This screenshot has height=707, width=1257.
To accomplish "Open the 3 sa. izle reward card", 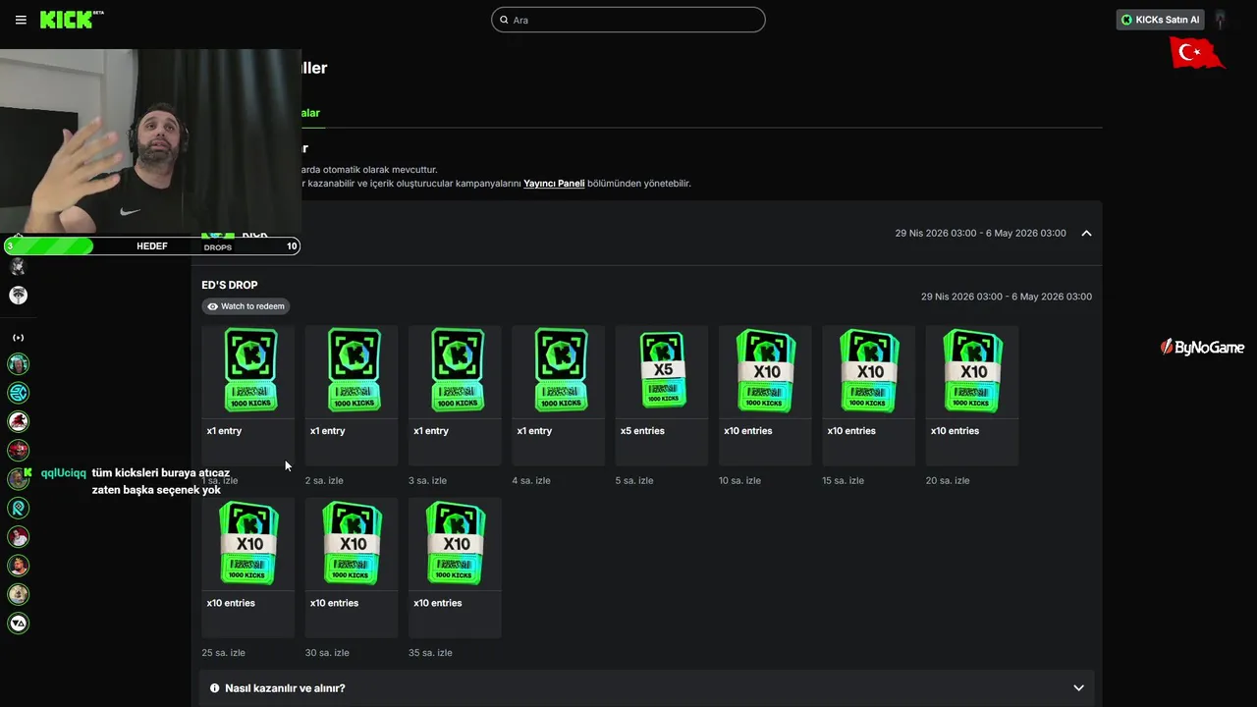I will click(x=455, y=395).
